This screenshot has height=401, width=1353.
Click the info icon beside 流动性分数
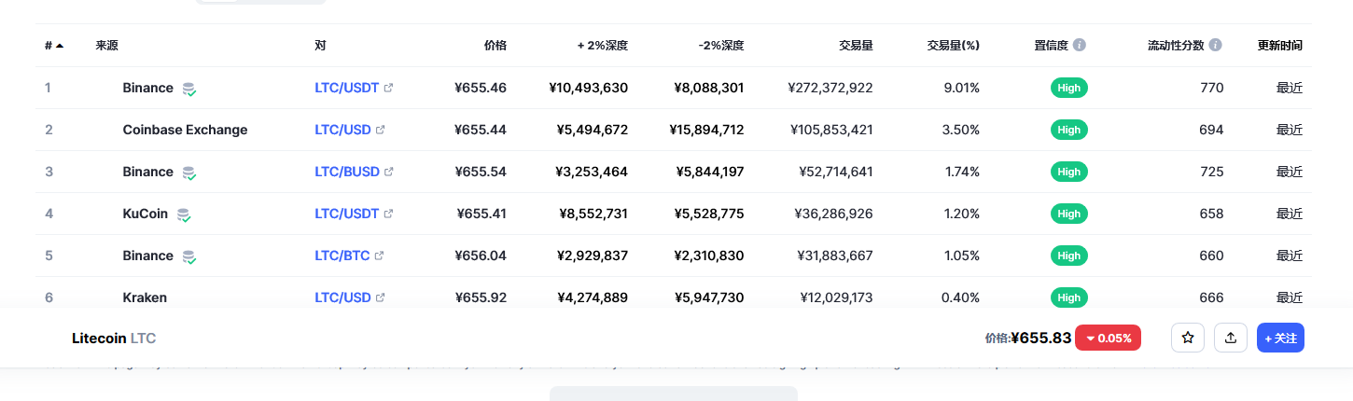1215,45
